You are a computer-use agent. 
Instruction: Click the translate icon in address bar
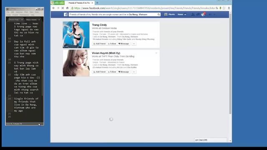point(217,8)
